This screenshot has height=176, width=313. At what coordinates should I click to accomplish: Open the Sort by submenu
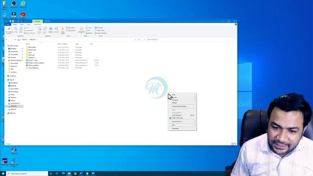coord(182,97)
